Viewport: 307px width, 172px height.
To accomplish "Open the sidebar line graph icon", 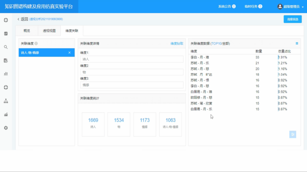I will (x=6, y=114).
